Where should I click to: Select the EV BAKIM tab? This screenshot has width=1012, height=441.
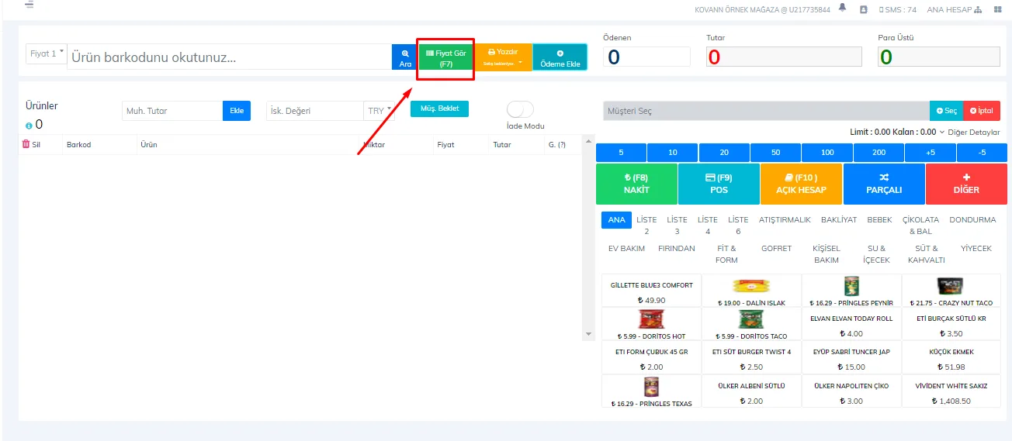click(x=627, y=249)
